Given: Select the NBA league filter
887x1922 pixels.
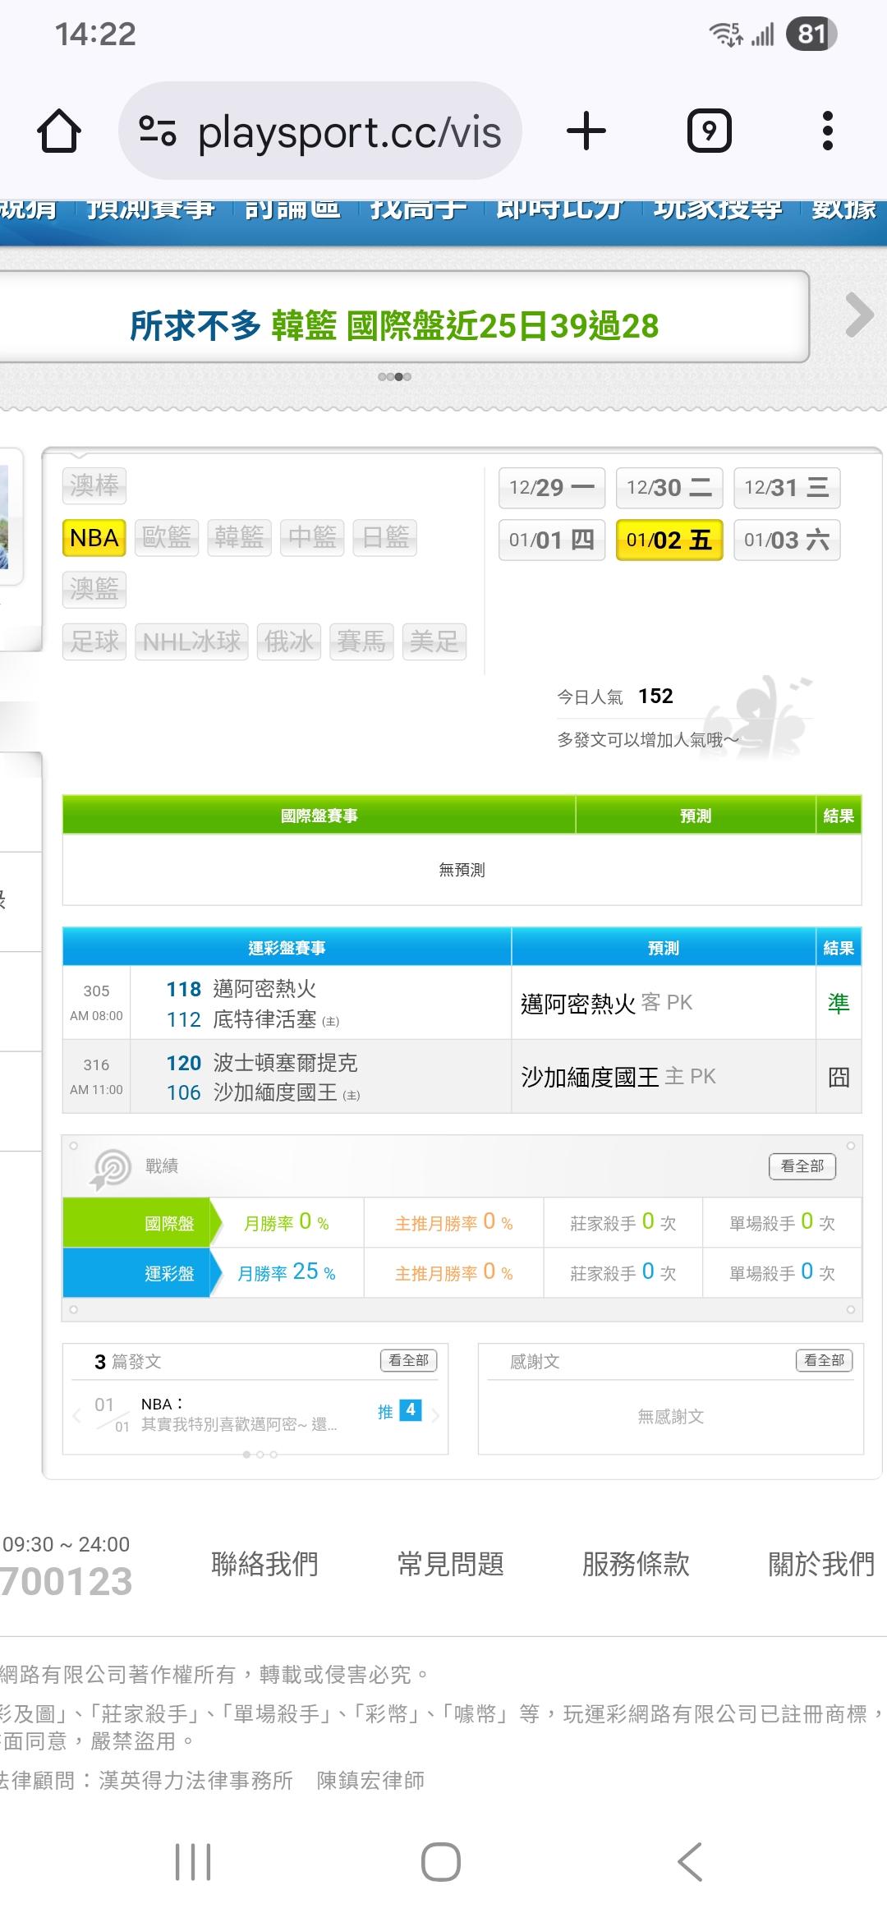Looking at the screenshot, I should pos(94,538).
